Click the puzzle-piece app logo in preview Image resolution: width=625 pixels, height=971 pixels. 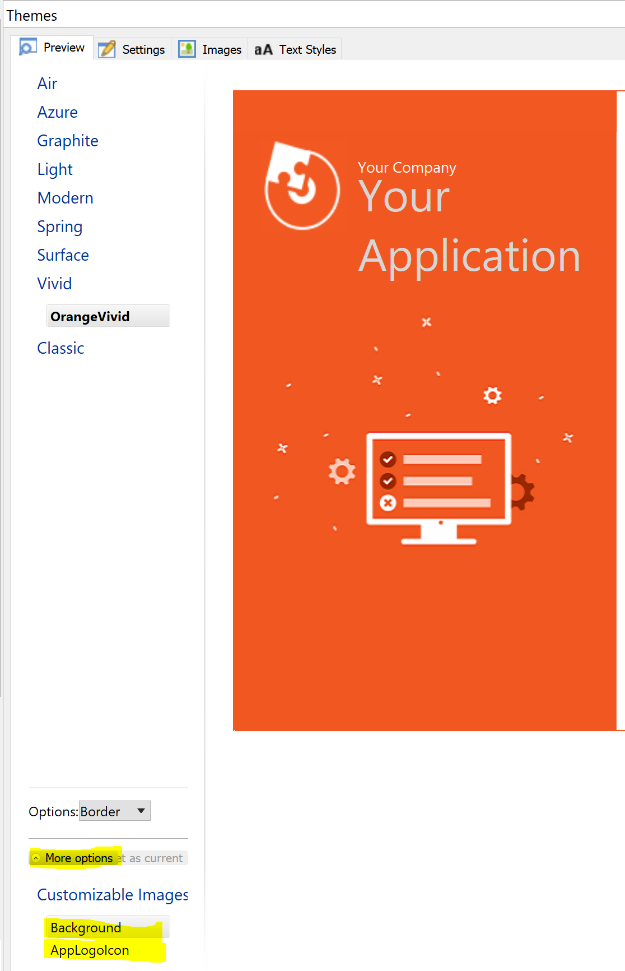[x=302, y=186]
